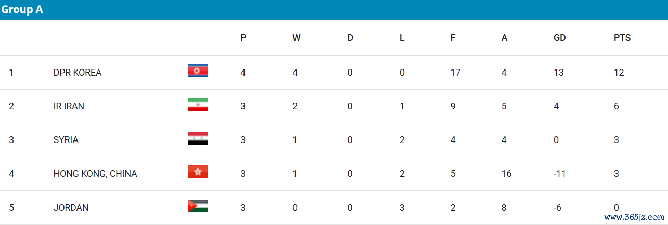Screen dimensions: 668x225
Task: Sort by the PTS column header
Action: [x=622, y=38]
